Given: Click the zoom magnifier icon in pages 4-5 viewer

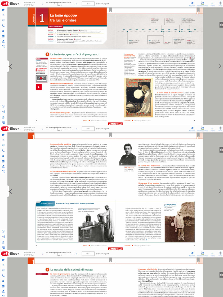Looking at the screenshot, I should click(3, 232).
